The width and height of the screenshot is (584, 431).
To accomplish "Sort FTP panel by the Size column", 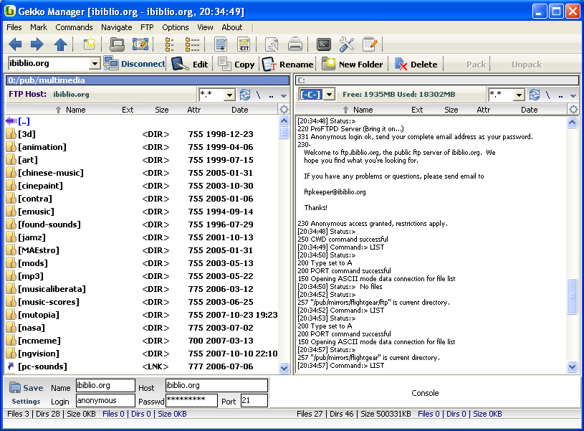I will pyautogui.click(x=162, y=110).
